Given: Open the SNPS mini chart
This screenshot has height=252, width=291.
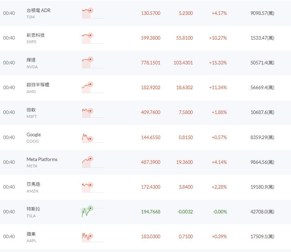Looking at the screenshot, I should (x=93, y=38).
